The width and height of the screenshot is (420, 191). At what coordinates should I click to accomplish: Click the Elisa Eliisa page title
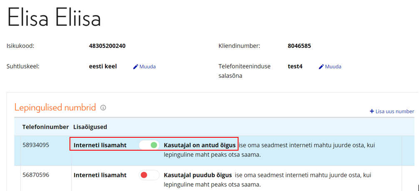(x=54, y=19)
